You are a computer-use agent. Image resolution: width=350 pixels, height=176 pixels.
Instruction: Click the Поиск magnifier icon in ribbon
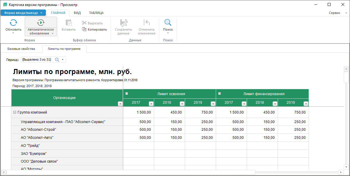[168, 23]
